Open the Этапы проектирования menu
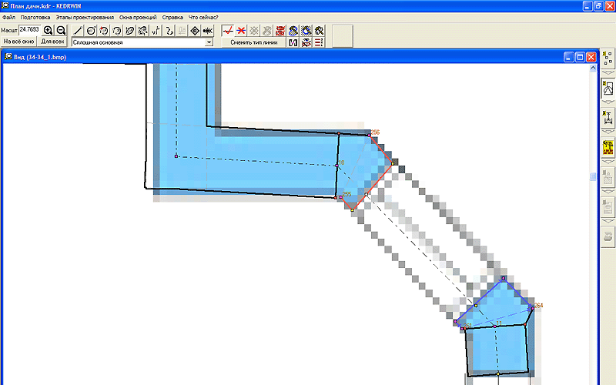 (85, 16)
